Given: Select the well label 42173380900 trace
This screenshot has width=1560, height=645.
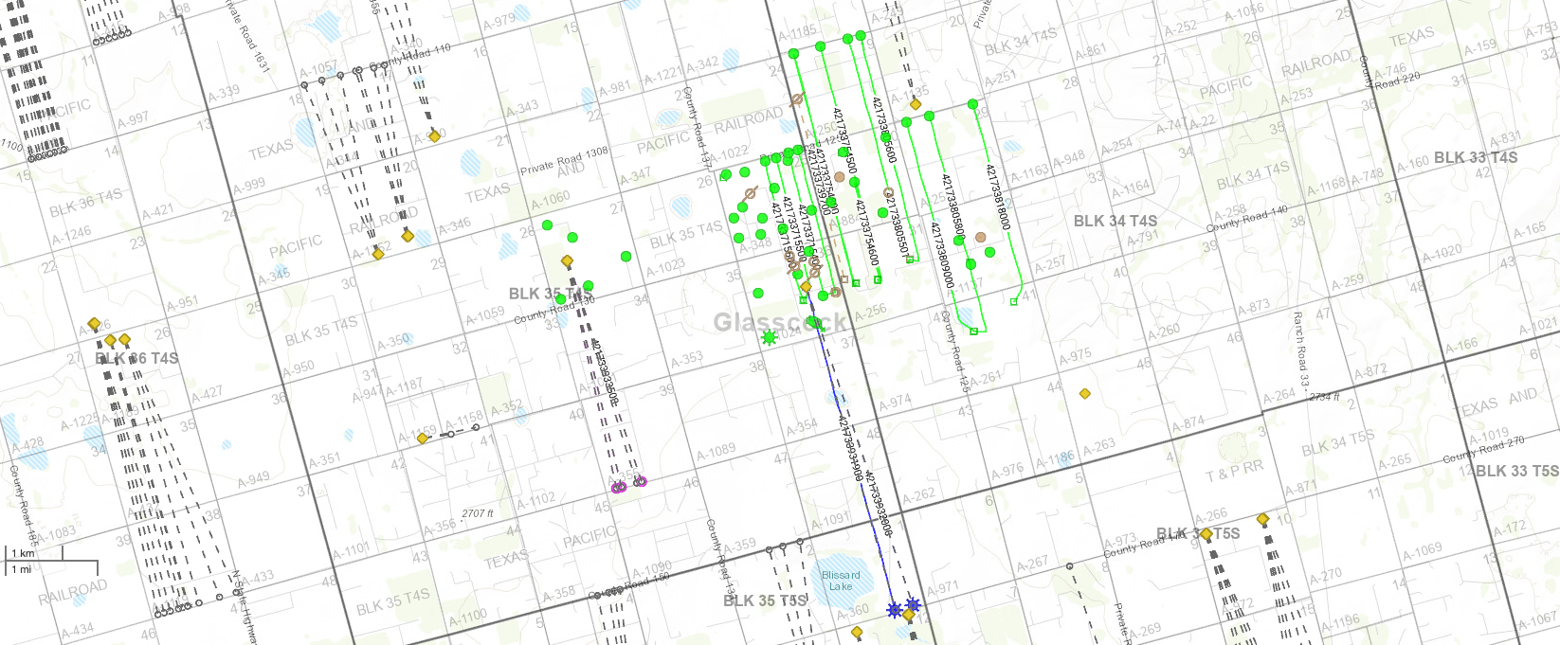Looking at the screenshot, I should pyautogui.click(x=942, y=256).
